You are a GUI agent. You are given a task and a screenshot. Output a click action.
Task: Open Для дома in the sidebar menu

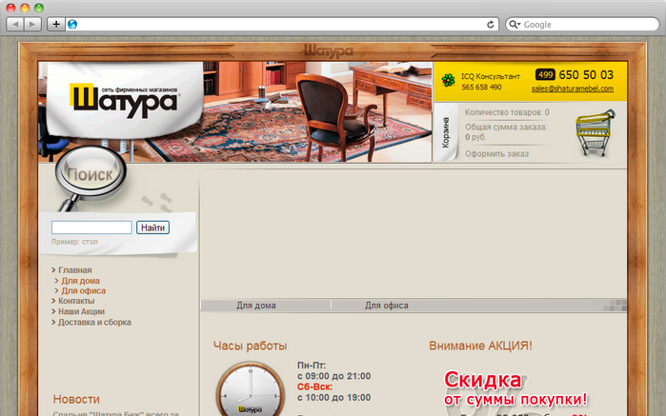80,281
